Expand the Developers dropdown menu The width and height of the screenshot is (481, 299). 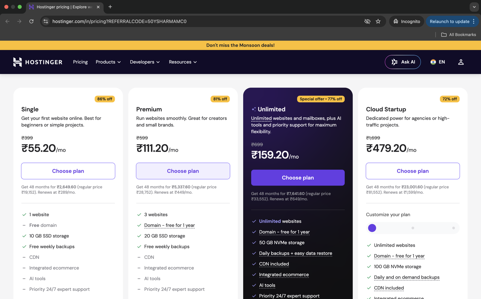tap(145, 62)
